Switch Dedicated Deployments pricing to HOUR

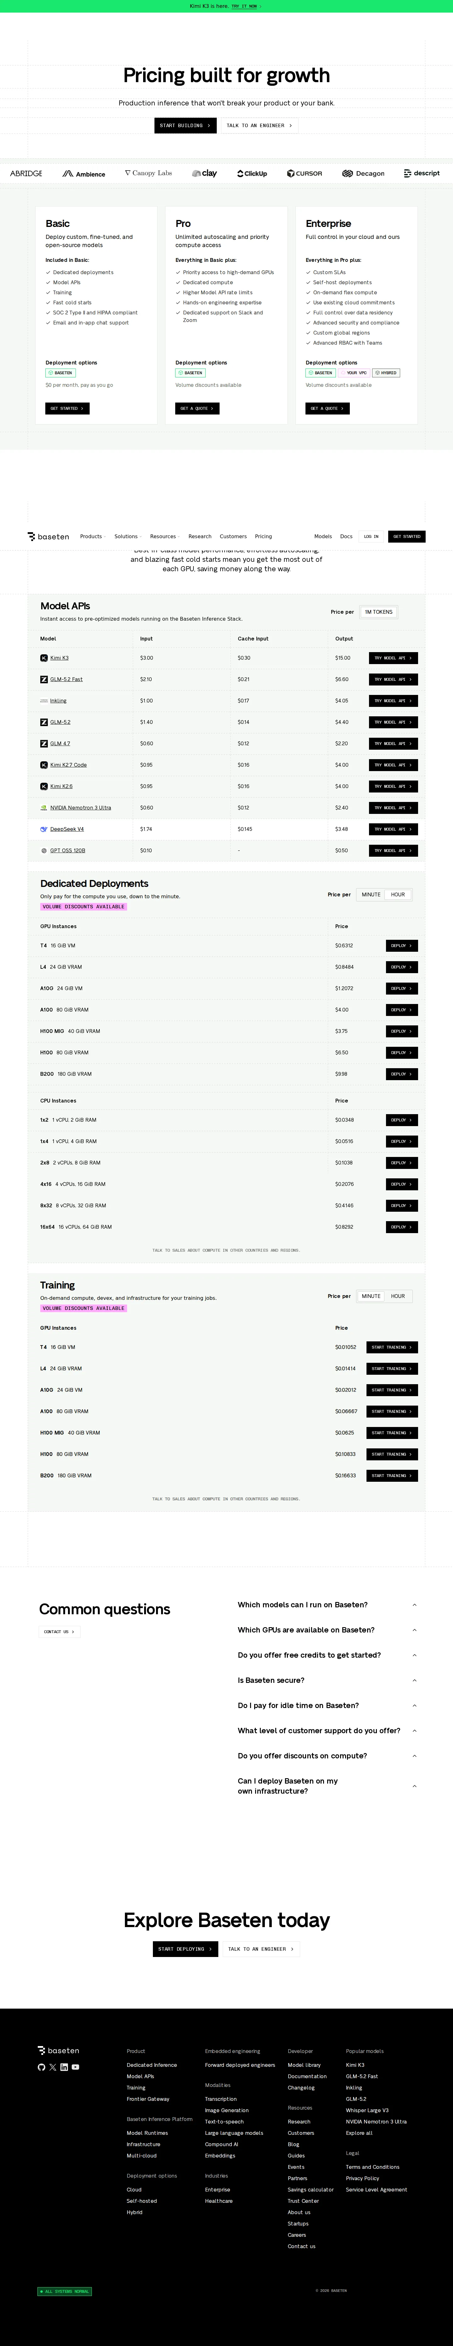(398, 894)
